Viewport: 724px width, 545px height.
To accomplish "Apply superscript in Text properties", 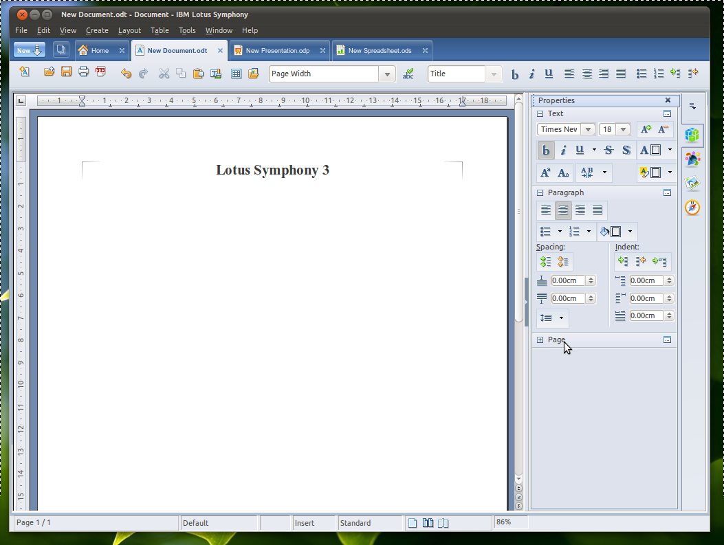I will (x=545, y=173).
